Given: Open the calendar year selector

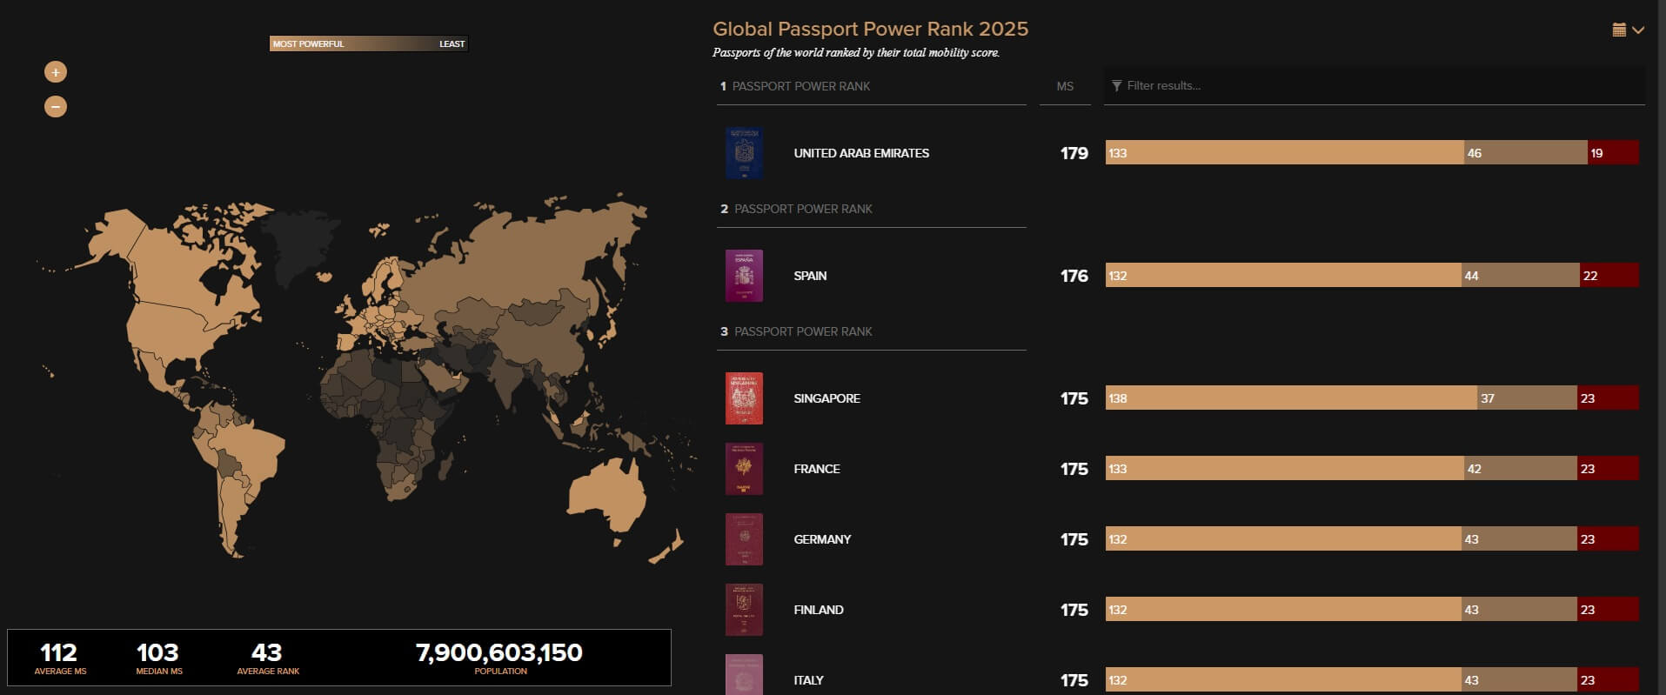Looking at the screenshot, I should tap(1627, 30).
